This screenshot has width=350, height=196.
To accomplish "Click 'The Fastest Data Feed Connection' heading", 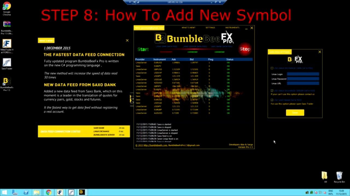I will [x=84, y=55].
